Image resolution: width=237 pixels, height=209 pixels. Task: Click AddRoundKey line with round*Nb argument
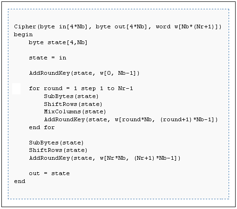pos(131,119)
